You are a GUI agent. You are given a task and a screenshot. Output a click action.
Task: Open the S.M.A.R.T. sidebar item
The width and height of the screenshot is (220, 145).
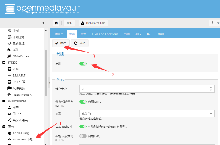click(20, 75)
